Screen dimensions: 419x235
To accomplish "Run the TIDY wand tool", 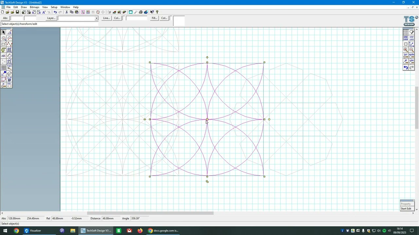I will [9, 68].
